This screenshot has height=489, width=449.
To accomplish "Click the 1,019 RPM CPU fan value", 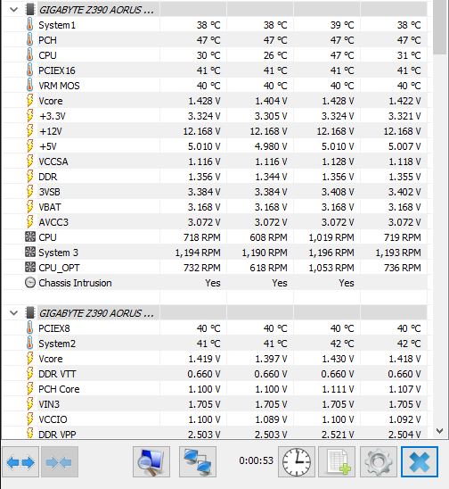I will [331, 237].
